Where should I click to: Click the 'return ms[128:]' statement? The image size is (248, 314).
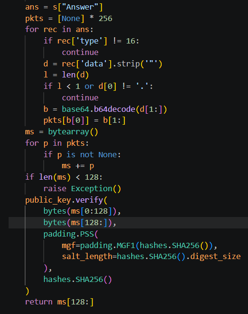pyautogui.click(x=59, y=302)
